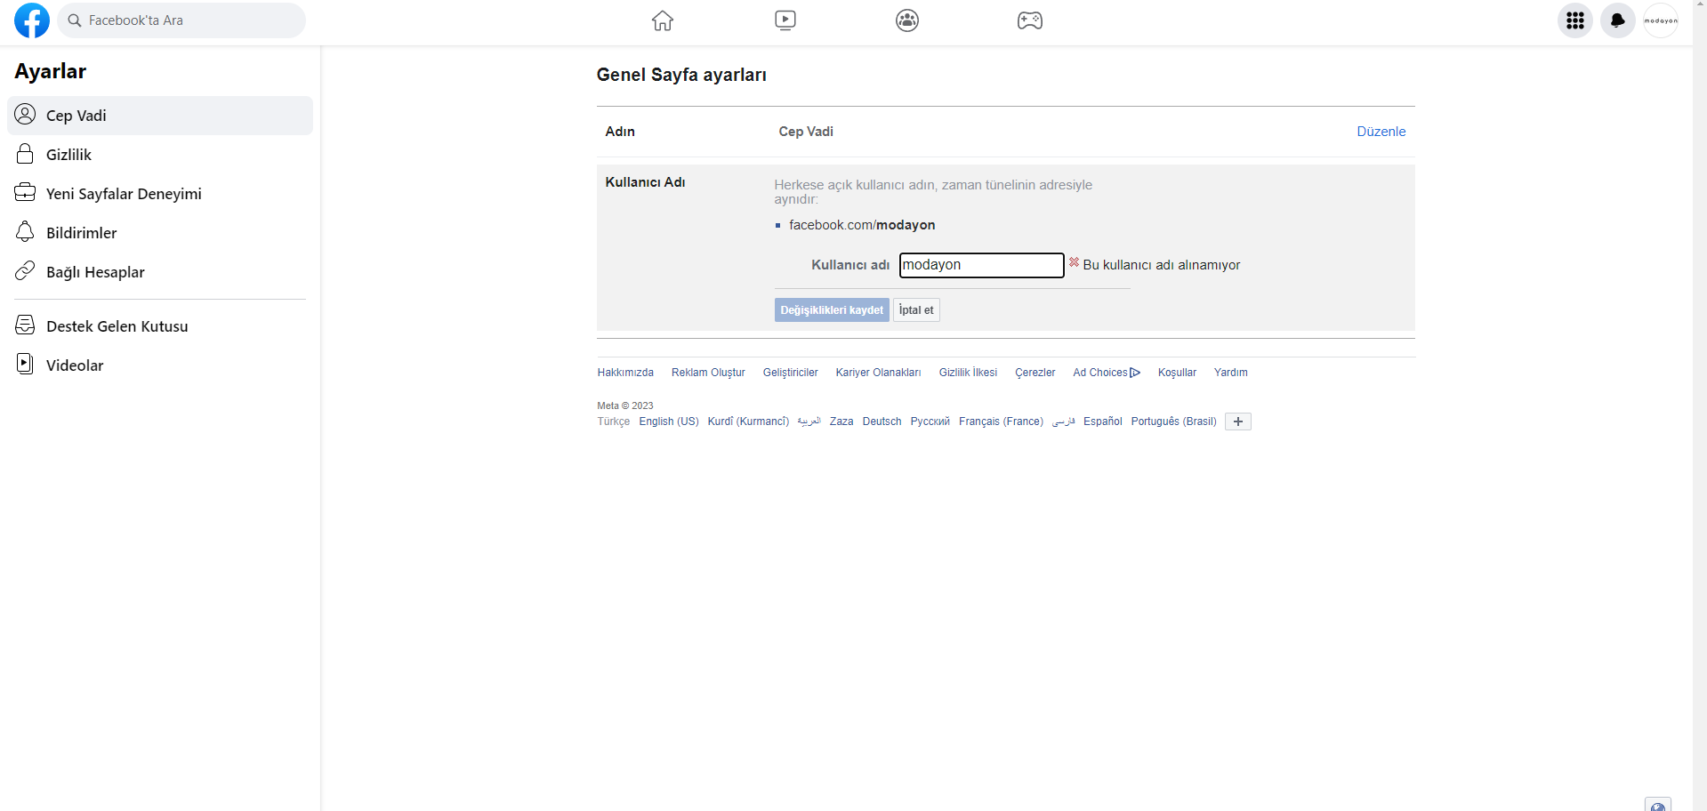Open the Gaming icon in top navigation

[x=1028, y=20]
